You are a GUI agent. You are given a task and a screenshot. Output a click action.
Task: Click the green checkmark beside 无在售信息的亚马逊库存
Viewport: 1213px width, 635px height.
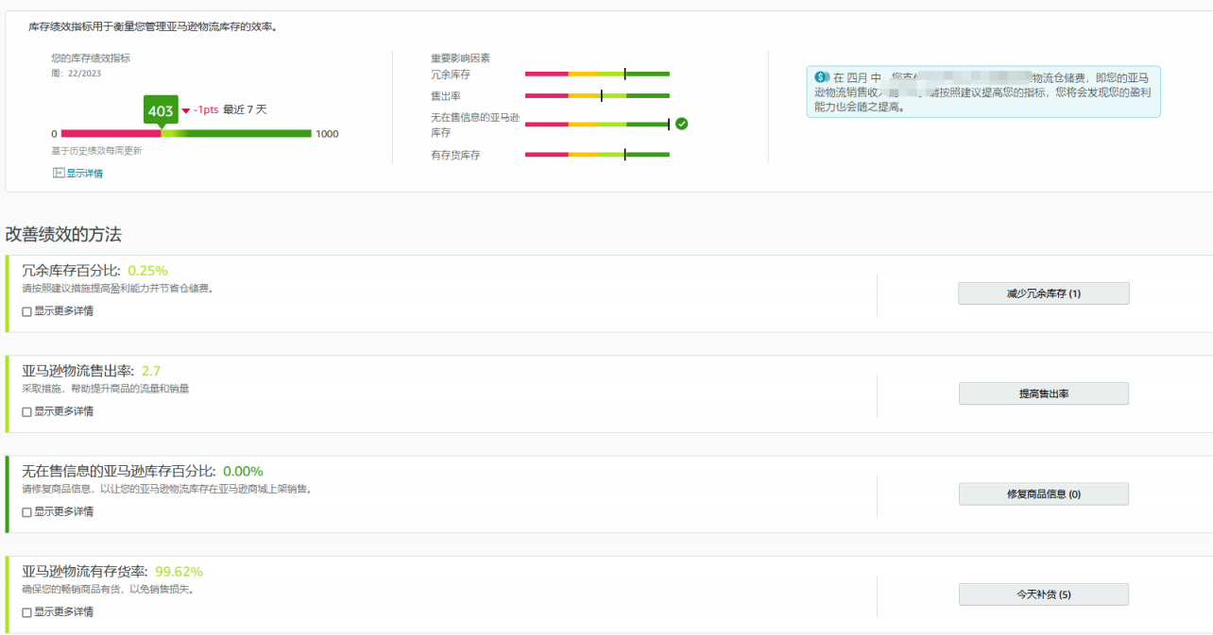681,124
